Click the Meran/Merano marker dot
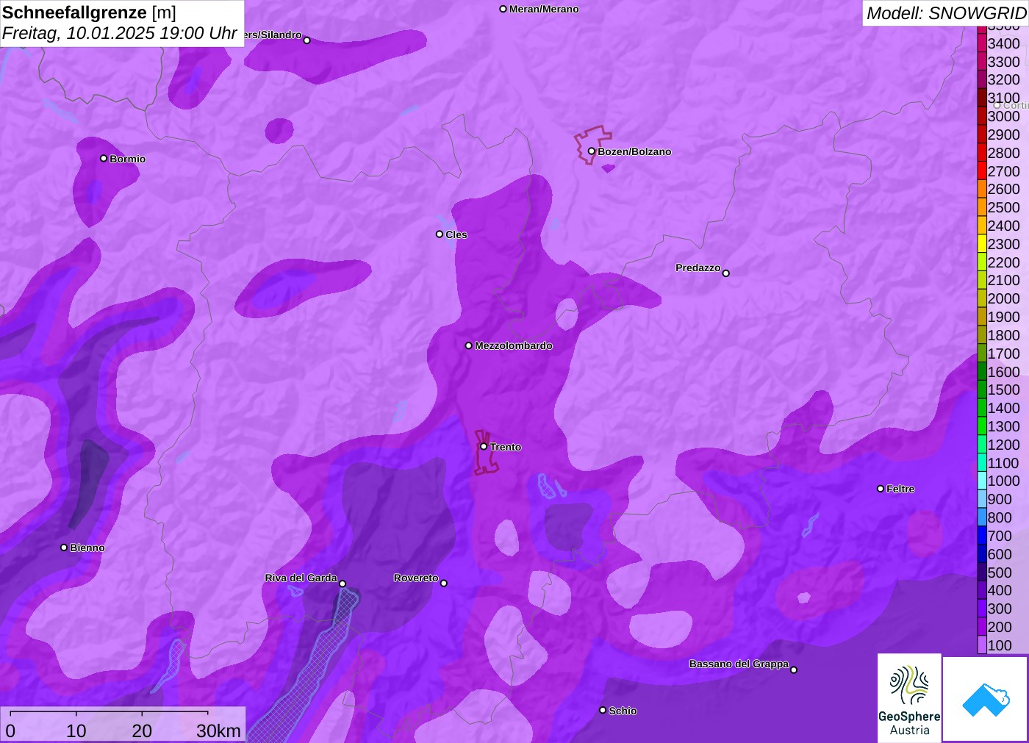This screenshot has width=1029, height=743. [503, 9]
